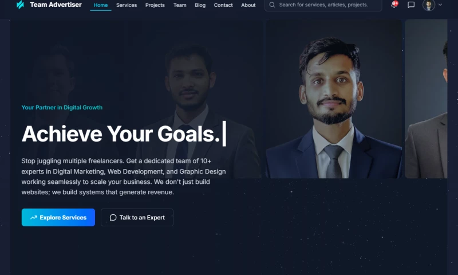Open the chat messages icon
This screenshot has height=275, width=458.
(x=411, y=5)
